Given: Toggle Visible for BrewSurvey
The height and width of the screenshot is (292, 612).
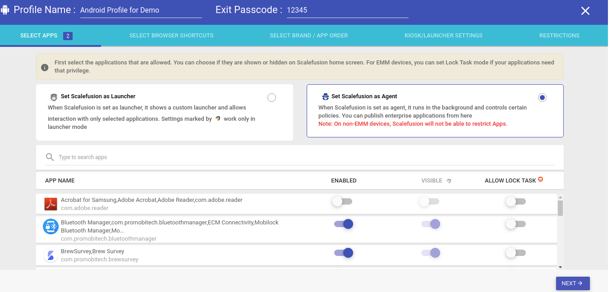Looking at the screenshot, I should tap(431, 253).
